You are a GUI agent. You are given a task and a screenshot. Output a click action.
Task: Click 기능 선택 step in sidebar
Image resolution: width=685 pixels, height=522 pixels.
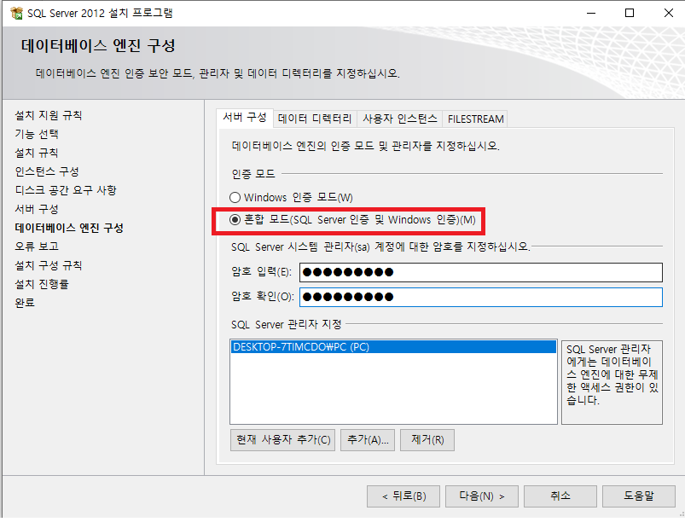(x=37, y=134)
